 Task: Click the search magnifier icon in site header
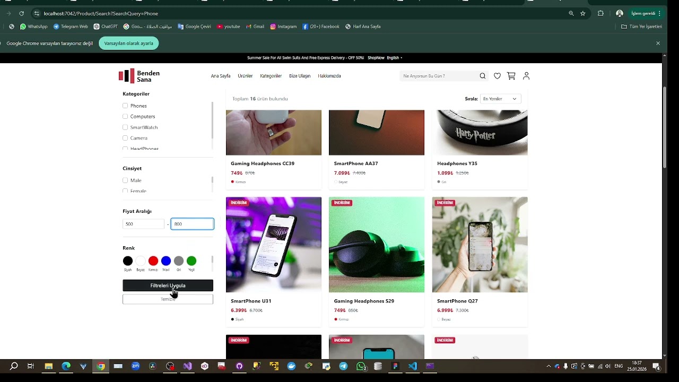click(x=483, y=76)
